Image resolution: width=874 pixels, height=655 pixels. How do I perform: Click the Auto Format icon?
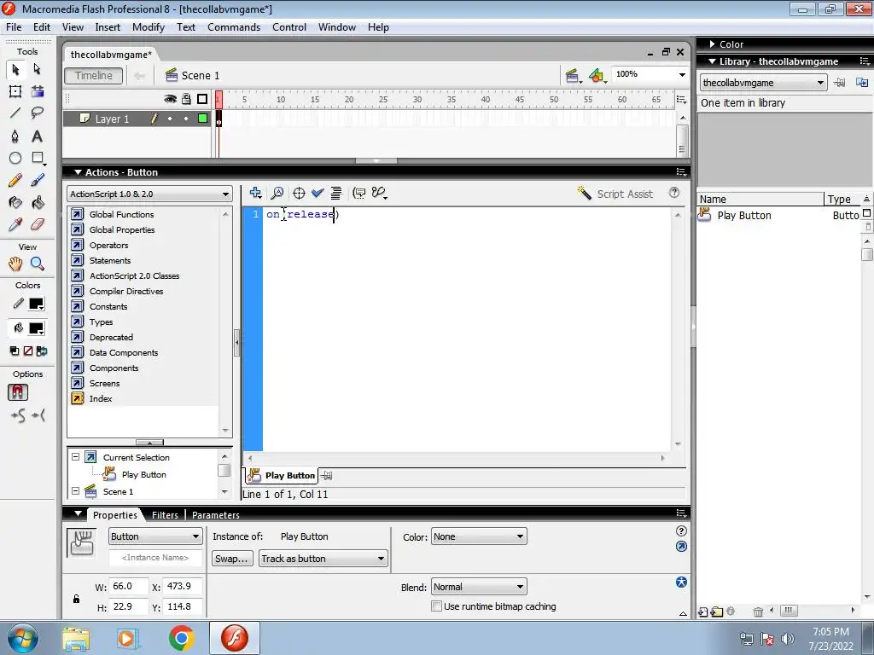[335, 194]
